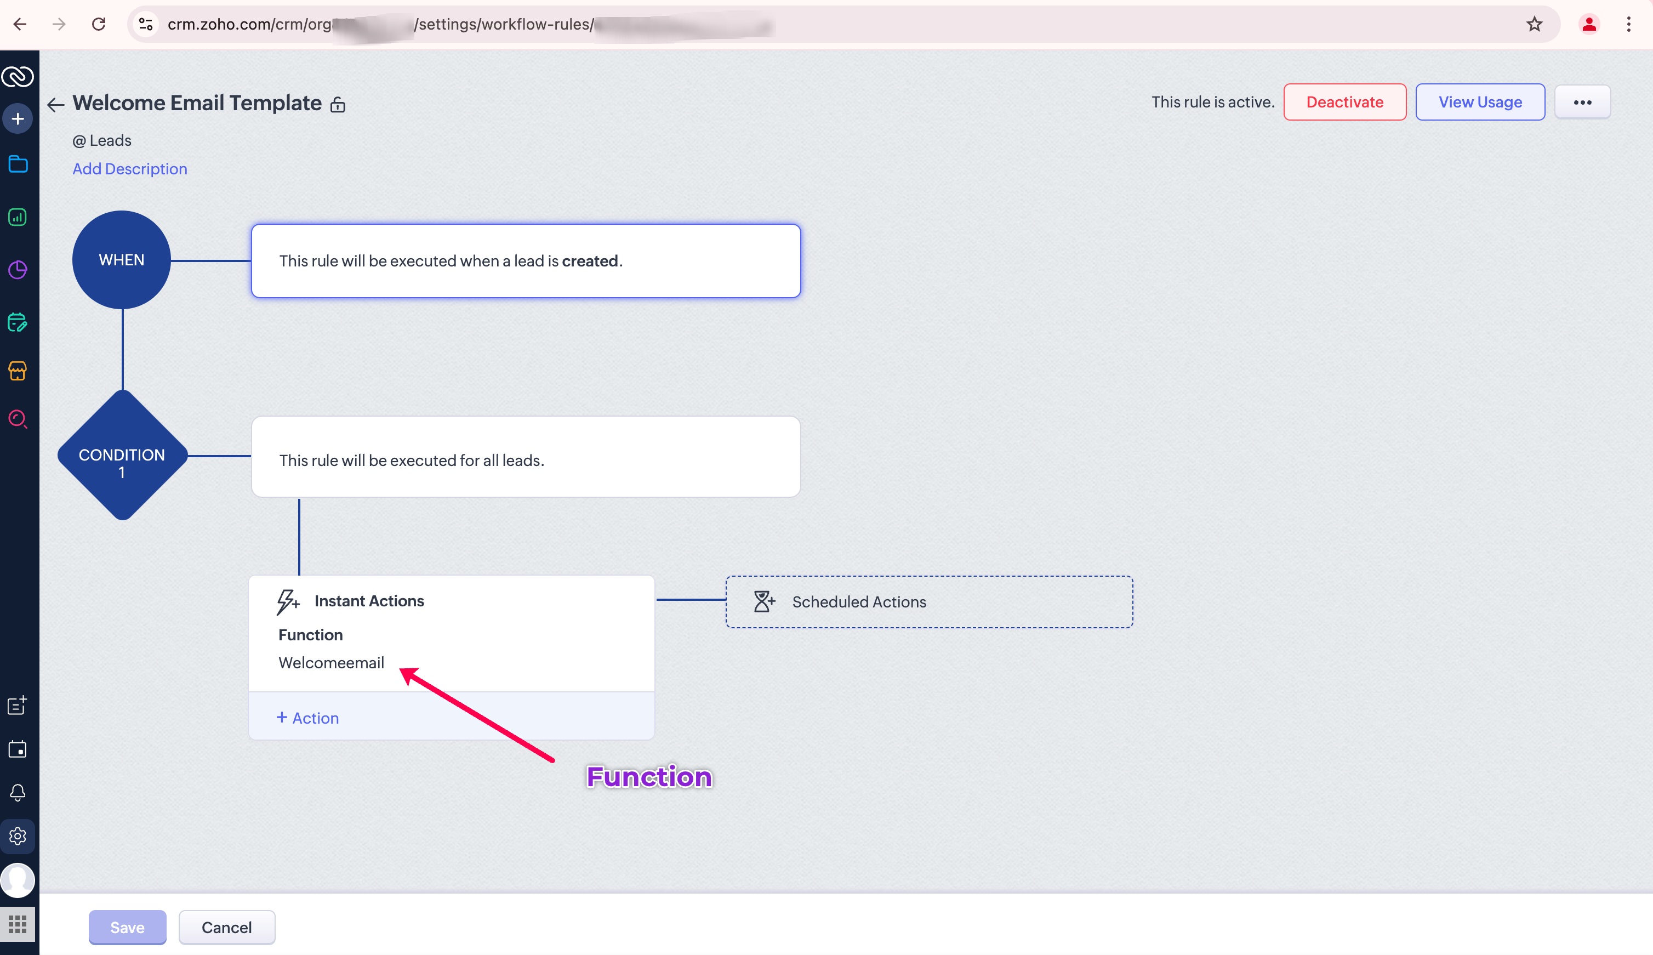Click the Cancel button
Viewport: 1653px width, 955px height.
click(x=226, y=927)
